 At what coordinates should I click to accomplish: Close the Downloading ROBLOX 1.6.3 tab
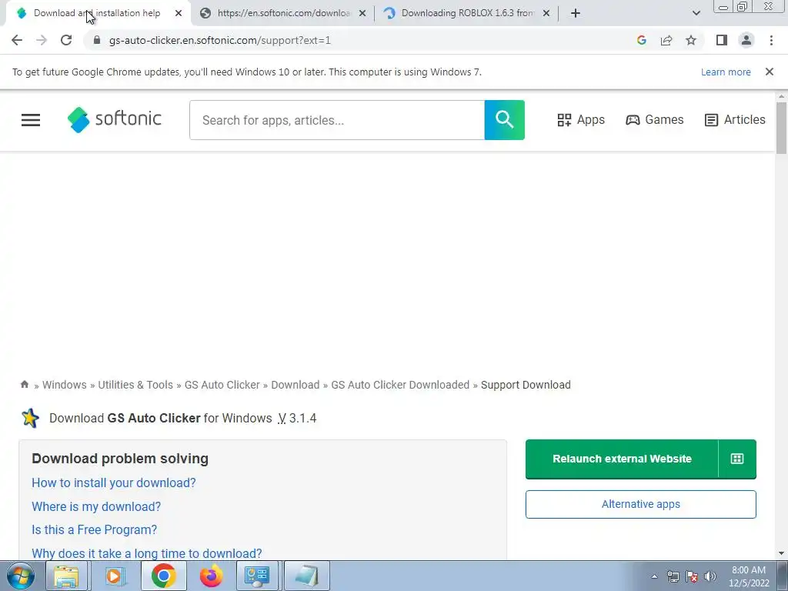pyautogui.click(x=546, y=13)
